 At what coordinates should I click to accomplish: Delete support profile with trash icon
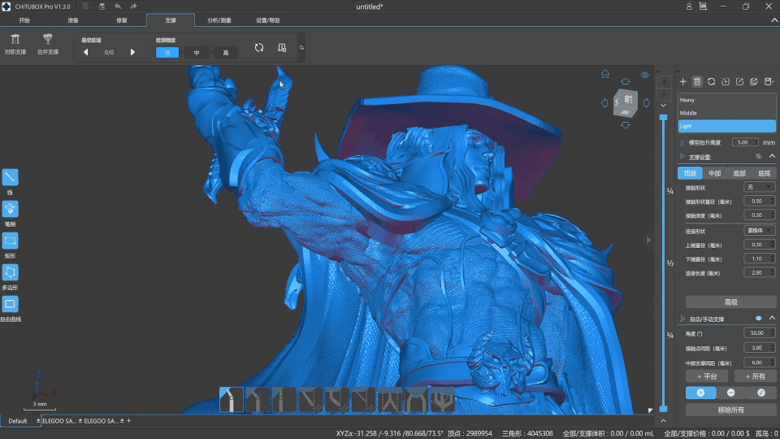point(697,81)
